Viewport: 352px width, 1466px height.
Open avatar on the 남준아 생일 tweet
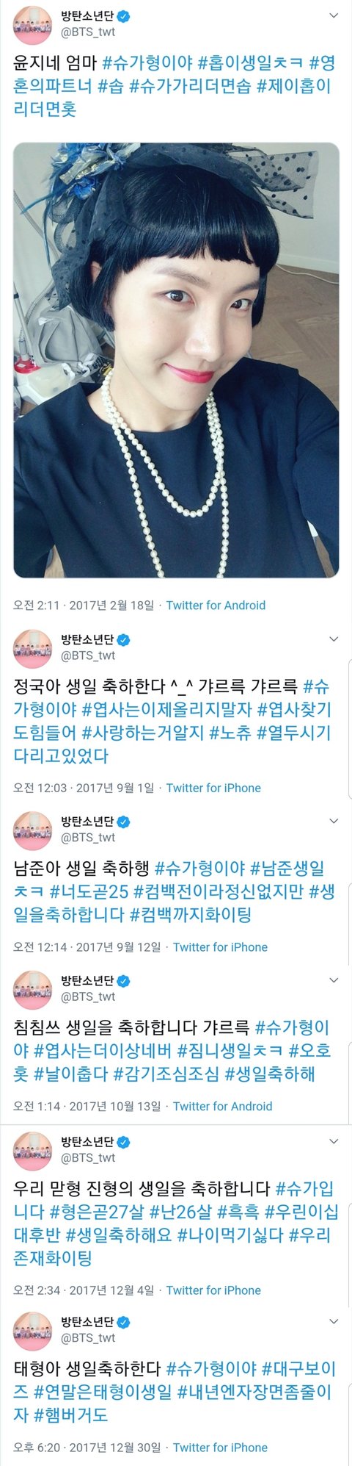click(33, 830)
